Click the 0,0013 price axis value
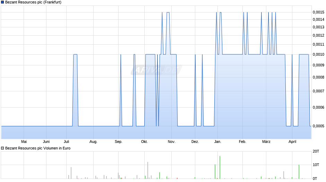This screenshot has width=326, height=182. click(318, 27)
